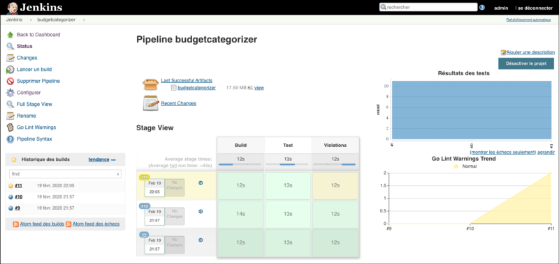Click the Recent Changes notepad icon
The width and height of the screenshot is (559, 264).
click(151, 103)
